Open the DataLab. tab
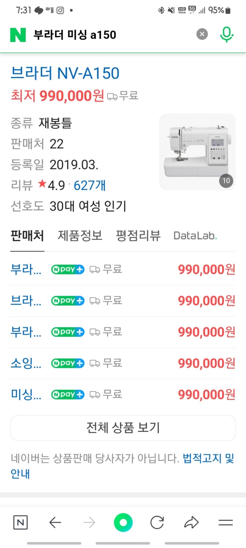246x548 pixels. pos(195,236)
